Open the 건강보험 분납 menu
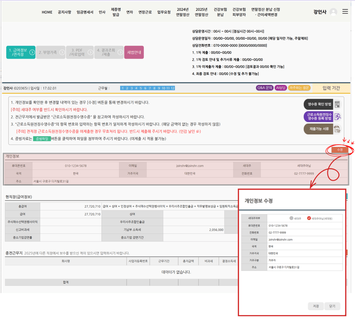This screenshot has width=355, height=320. click(220, 12)
